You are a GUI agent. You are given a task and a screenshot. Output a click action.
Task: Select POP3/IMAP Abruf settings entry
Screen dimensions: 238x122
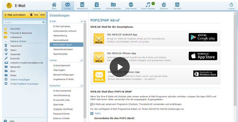(66, 44)
